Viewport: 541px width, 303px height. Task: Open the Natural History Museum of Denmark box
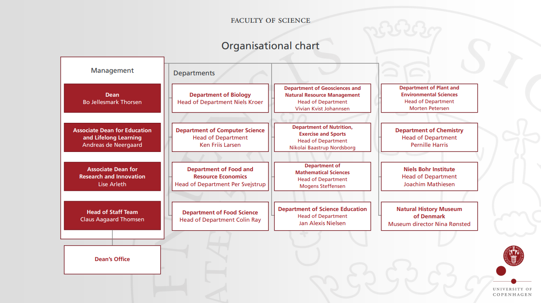[429, 216]
